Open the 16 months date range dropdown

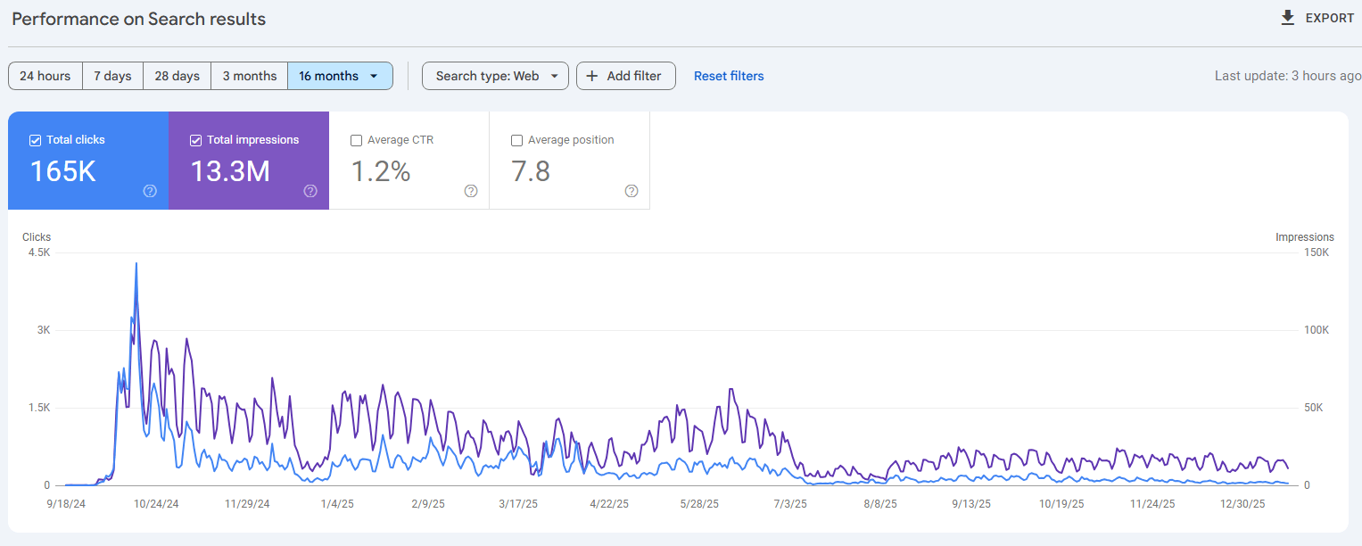[x=340, y=76]
